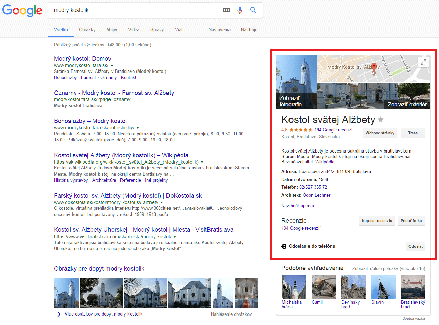Click the rating stars next to 4,6
This screenshot has height=325, width=439.
click(x=301, y=130)
